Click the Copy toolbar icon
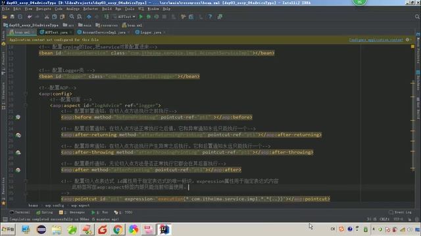Screen dimensions: 421x236 (55, 17)
